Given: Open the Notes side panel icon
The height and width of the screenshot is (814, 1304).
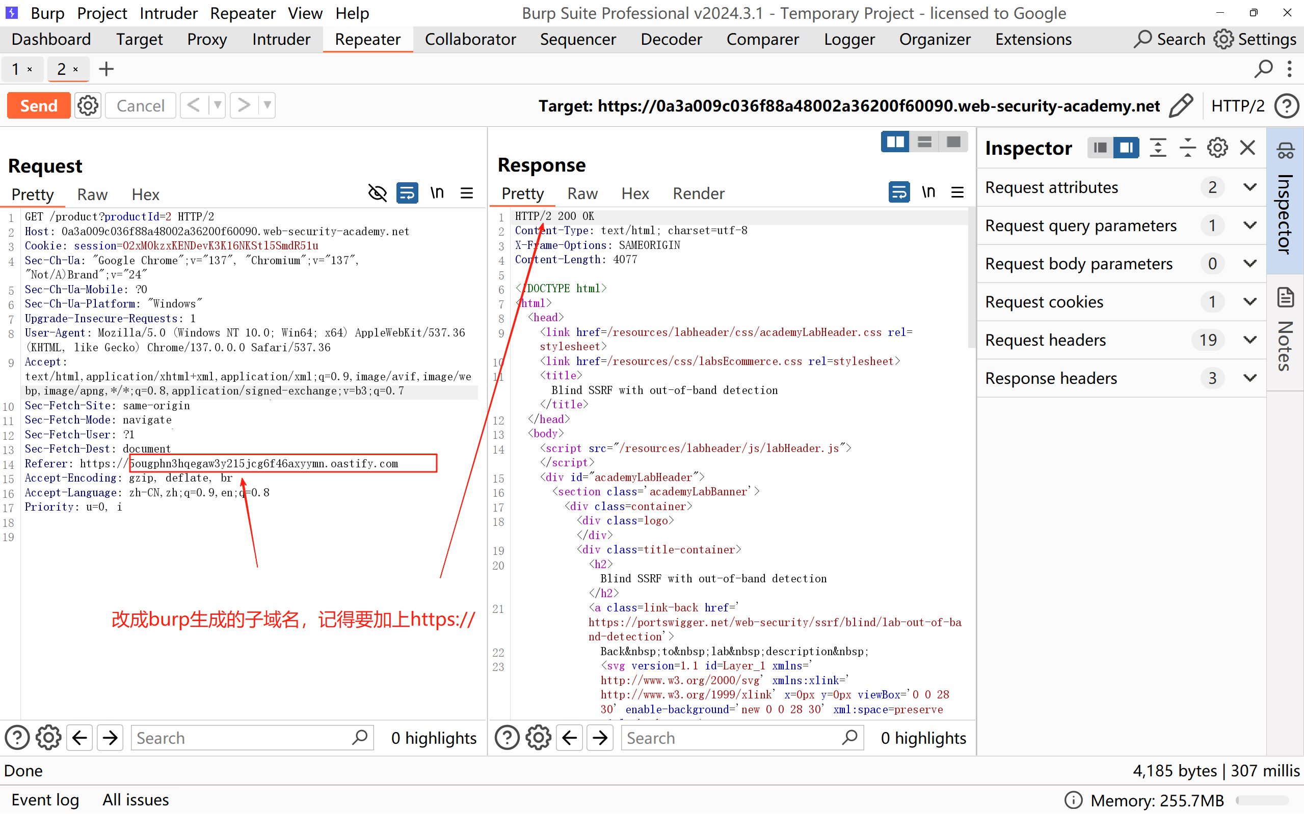Looking at the screenshot, I should [1286, 298].
